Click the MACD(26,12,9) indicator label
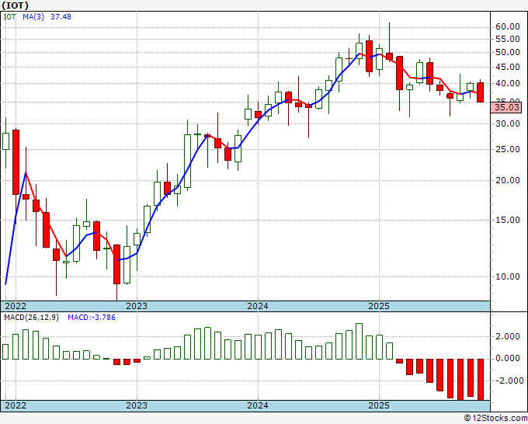528x424 pixels. [31, 318]
